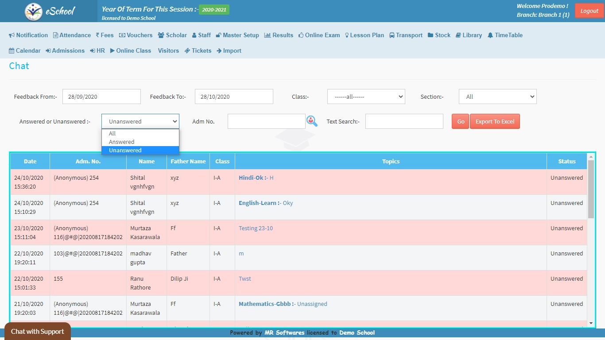Open the Transport bus menu
605x340 pixels.
coord(406,35)
